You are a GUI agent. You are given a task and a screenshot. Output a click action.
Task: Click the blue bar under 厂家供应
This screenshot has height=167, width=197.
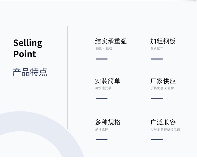(157, 98)
